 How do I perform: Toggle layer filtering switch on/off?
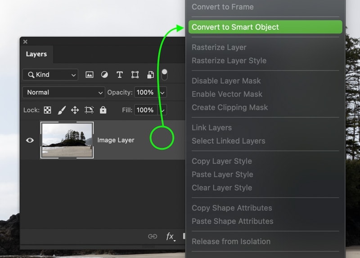[164, 75]
